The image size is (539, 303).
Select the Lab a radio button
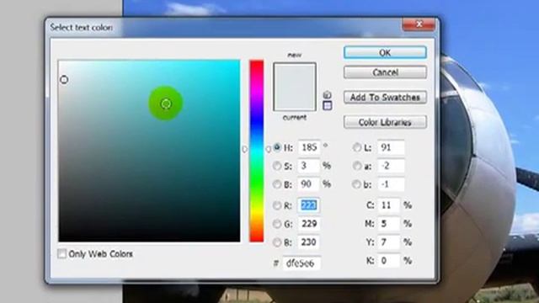coord(357,166)
